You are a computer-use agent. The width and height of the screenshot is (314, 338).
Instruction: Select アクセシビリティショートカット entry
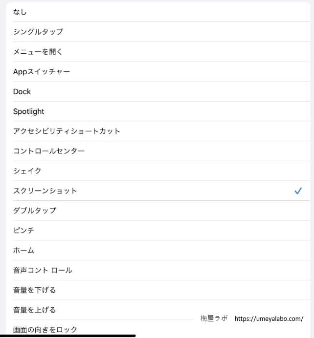tap(158, 131)
